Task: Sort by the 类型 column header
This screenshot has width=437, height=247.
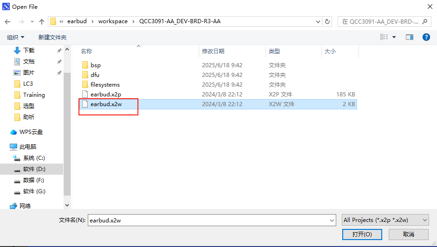Action: click(274, 51)
